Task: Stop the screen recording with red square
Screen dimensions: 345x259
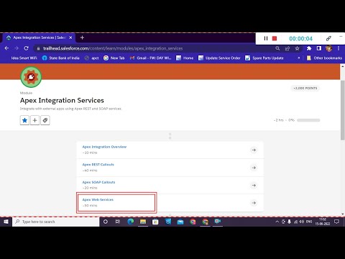Action: pos(275,38)
